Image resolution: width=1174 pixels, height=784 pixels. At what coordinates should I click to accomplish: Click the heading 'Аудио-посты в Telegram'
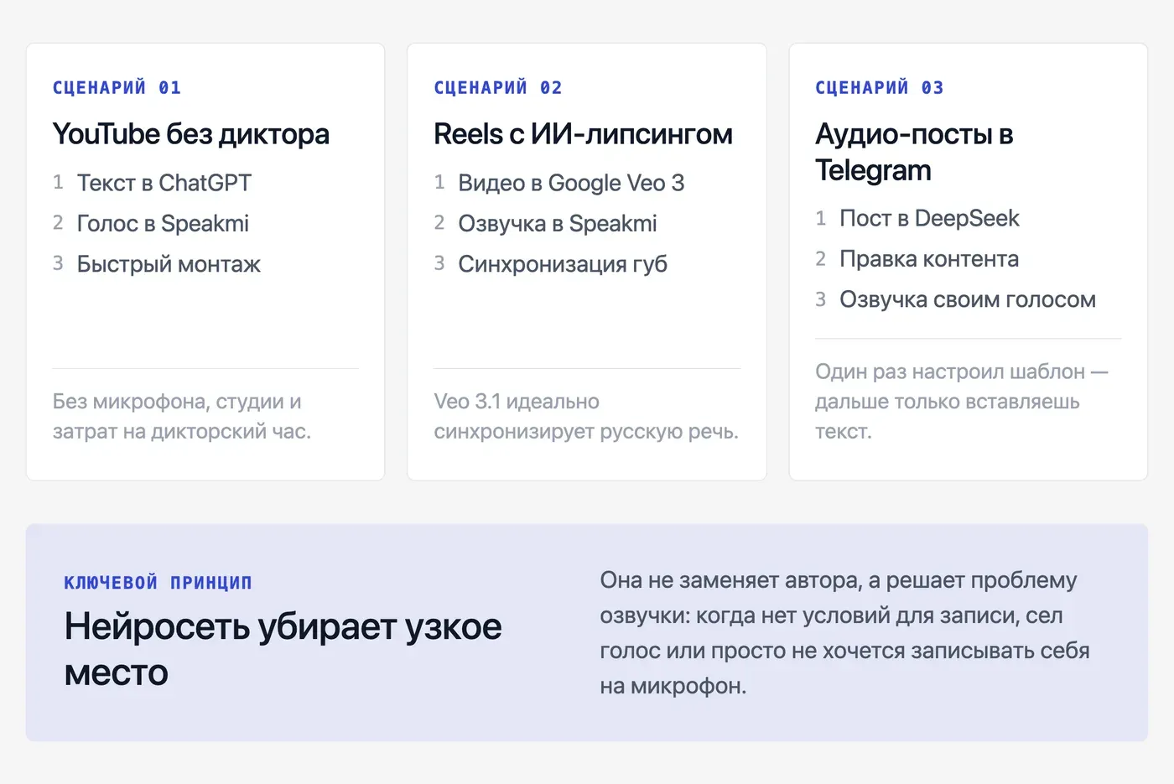[915, 152]
